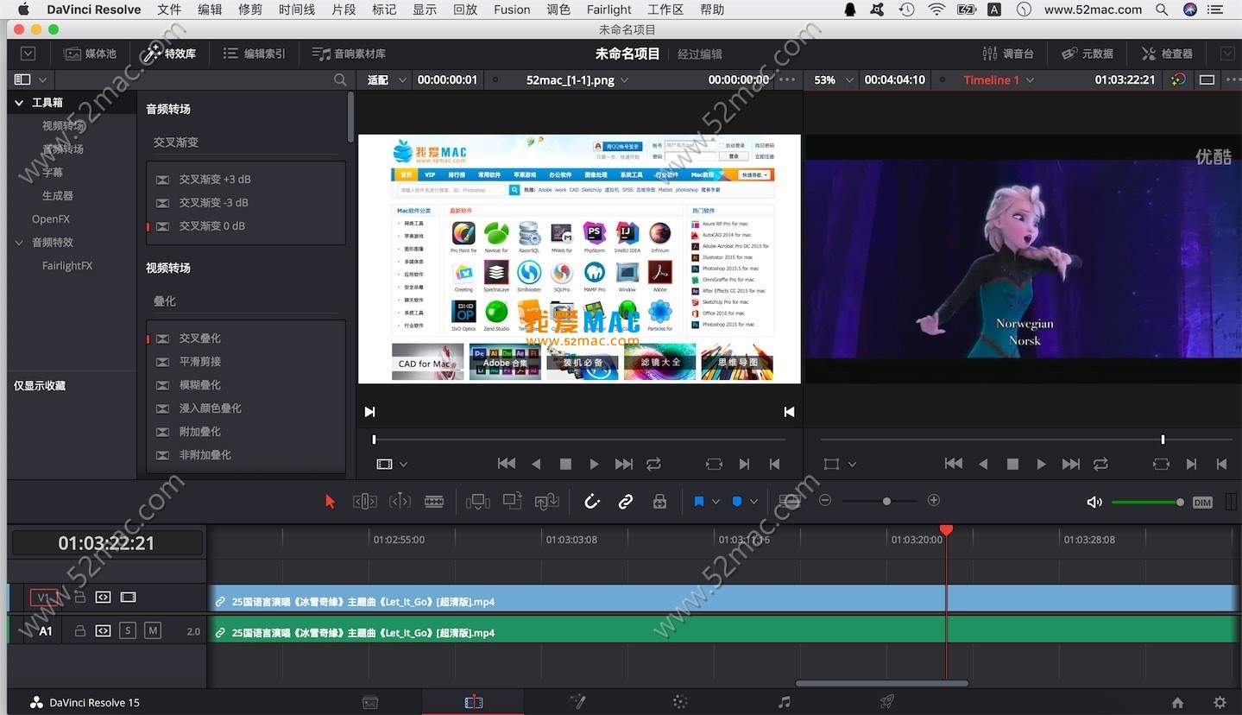
Task: Open the 音响素材库 sound library
Action: (349, 54)
